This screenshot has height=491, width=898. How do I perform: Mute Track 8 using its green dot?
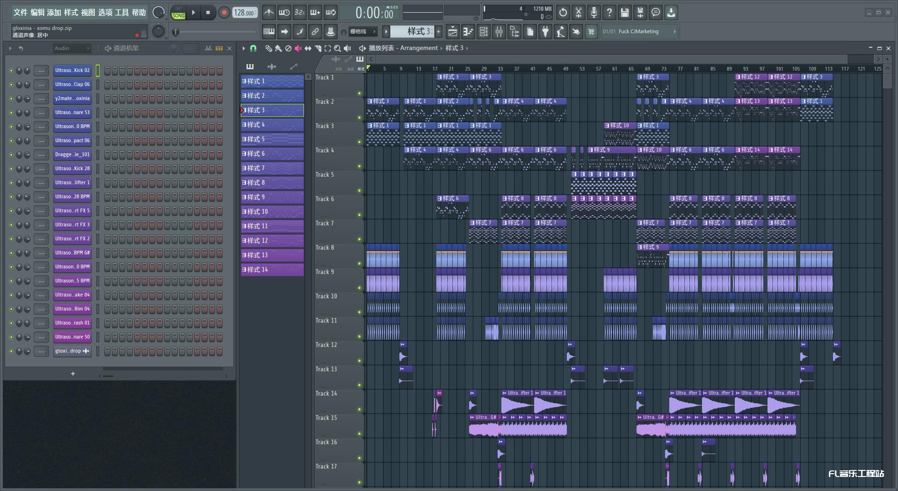pos(359,263)
